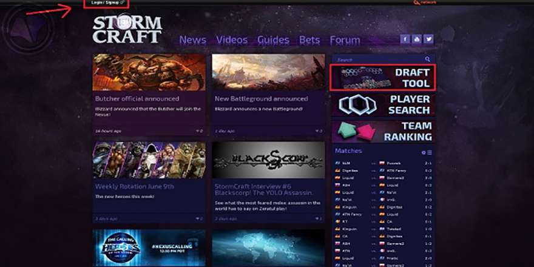The width and height of the screenshot is (534, 267).
Task: Click the glowing world map thumbnail
Action: [x=268, y=248]
